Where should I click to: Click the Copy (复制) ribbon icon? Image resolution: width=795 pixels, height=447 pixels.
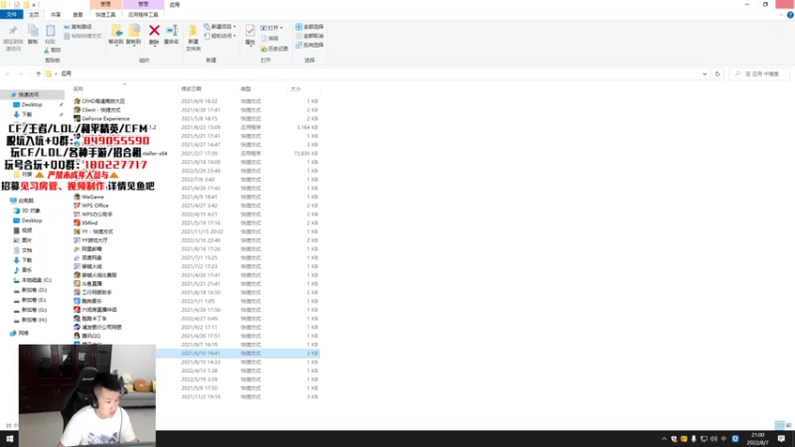pos(33,32)
